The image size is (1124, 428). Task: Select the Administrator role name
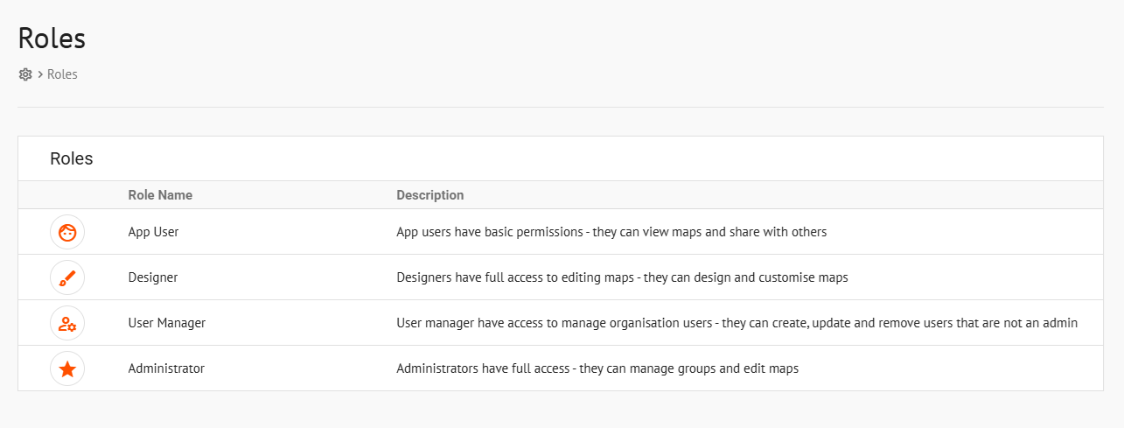pyautogui.click(x=166, y=368)
